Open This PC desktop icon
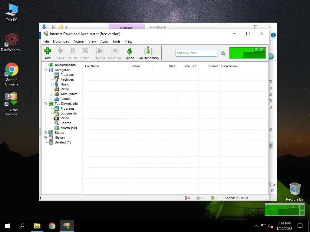The image size is (310, 232). pos(12,13)
